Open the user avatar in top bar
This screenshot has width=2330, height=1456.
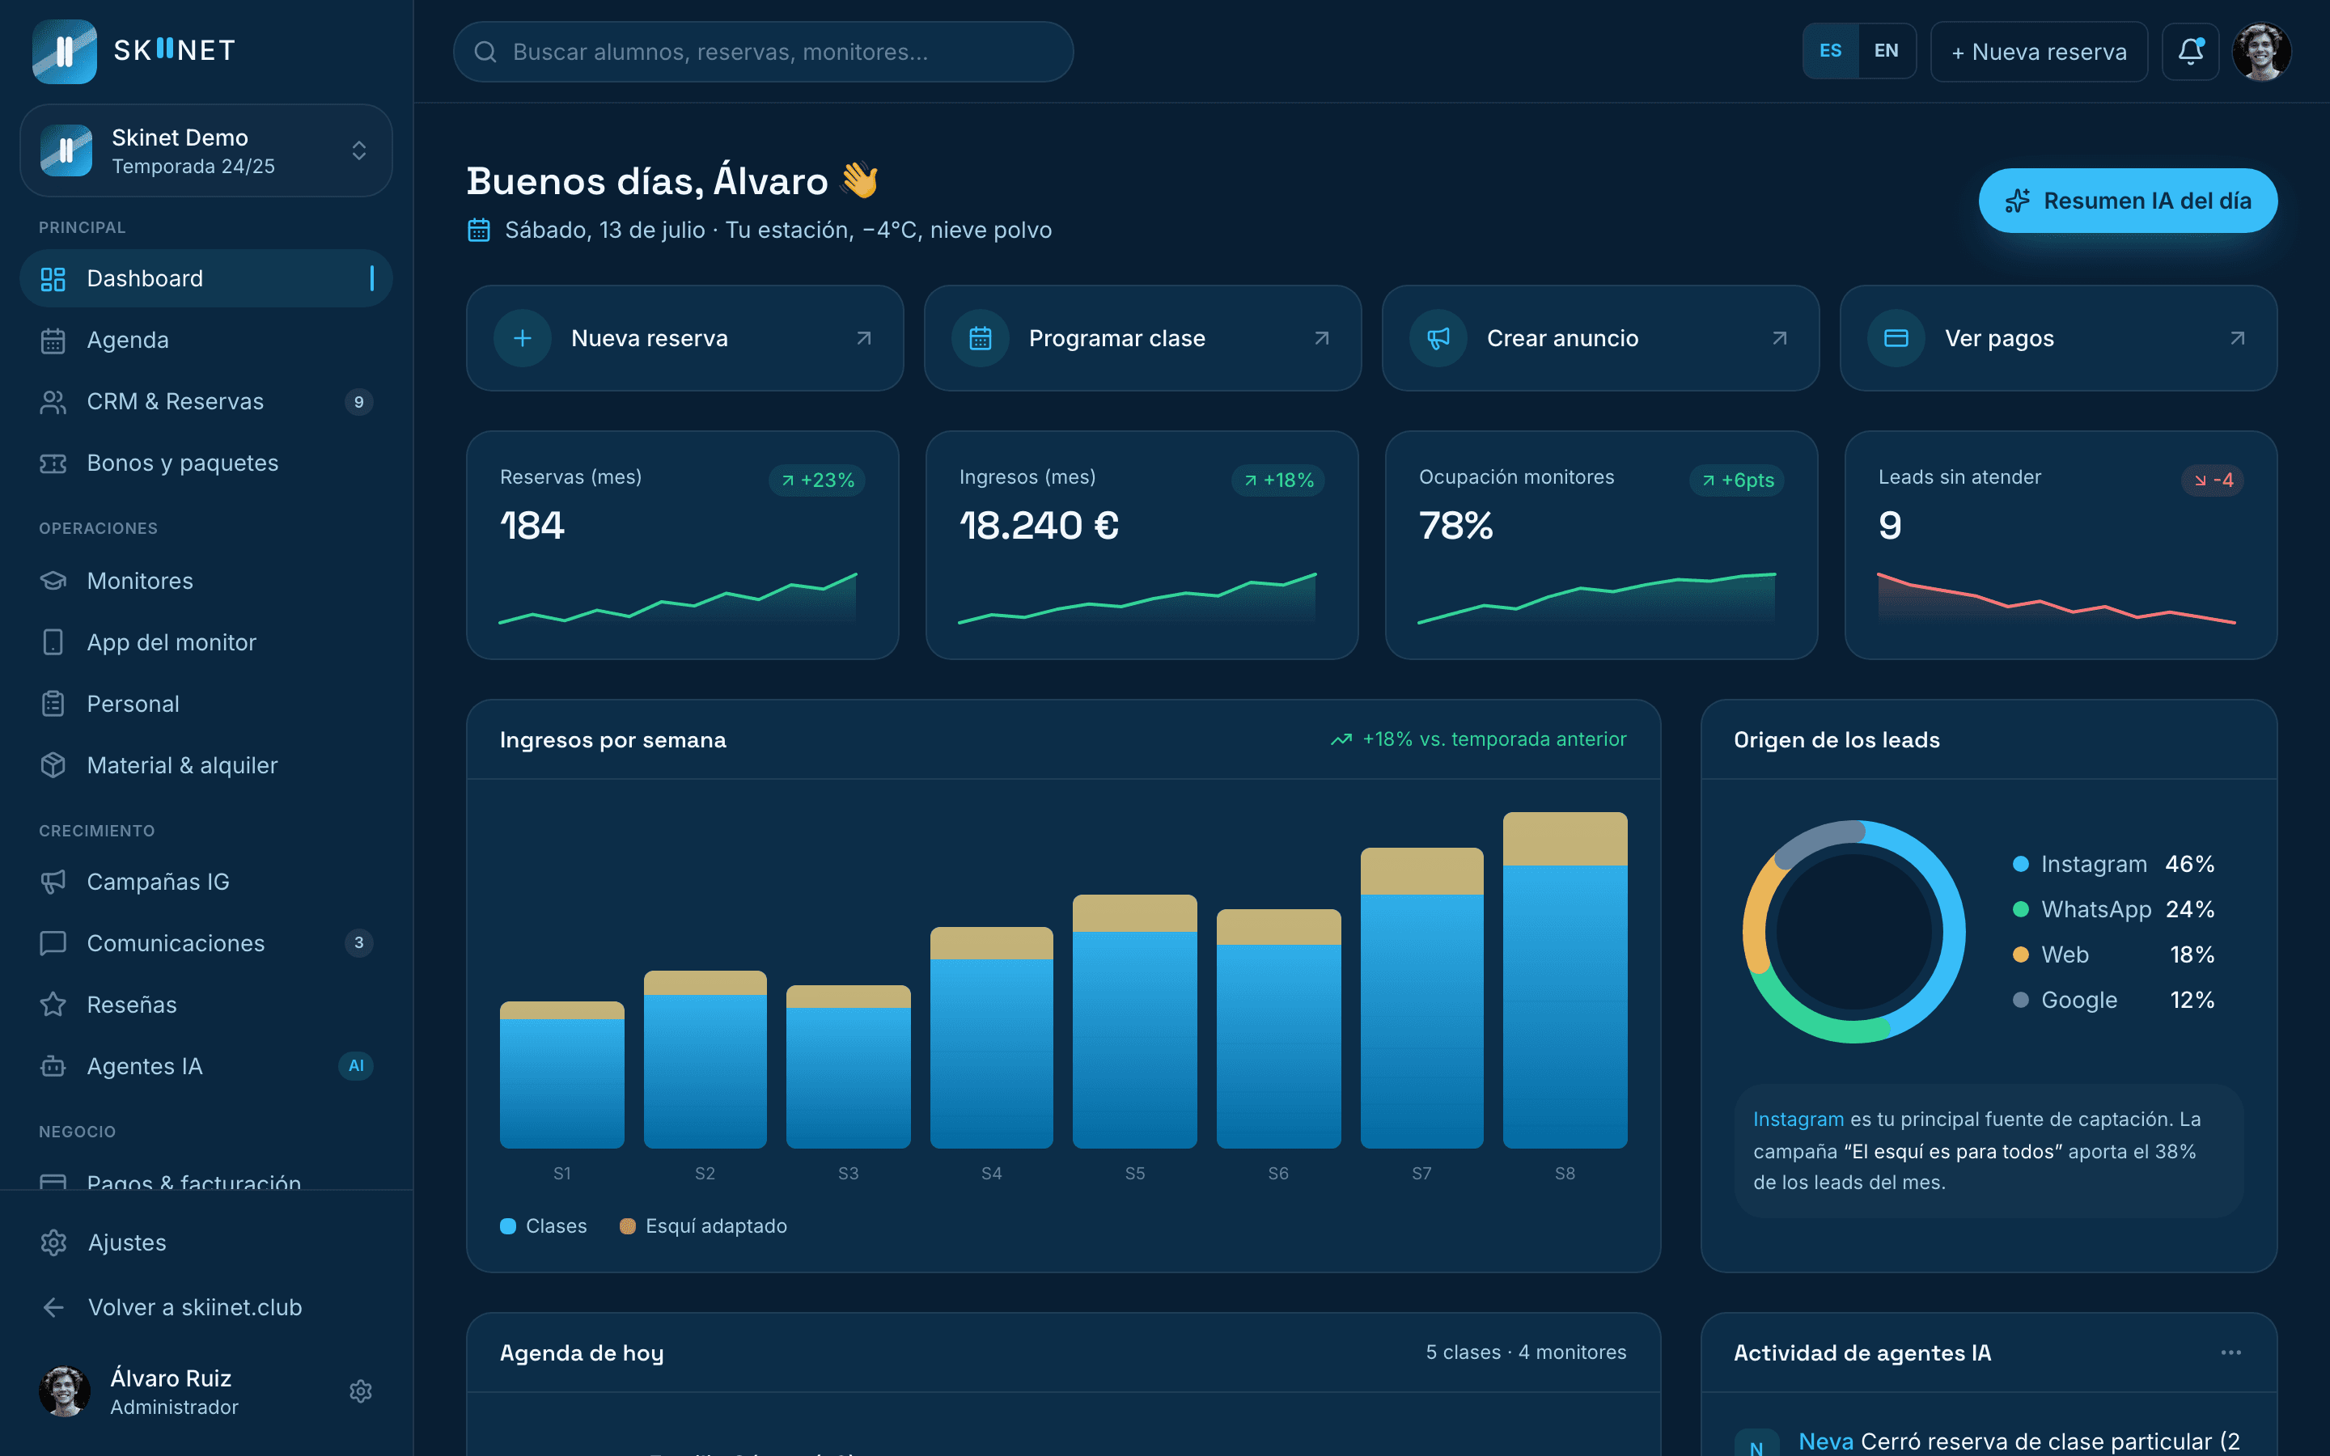point(2262,51)
